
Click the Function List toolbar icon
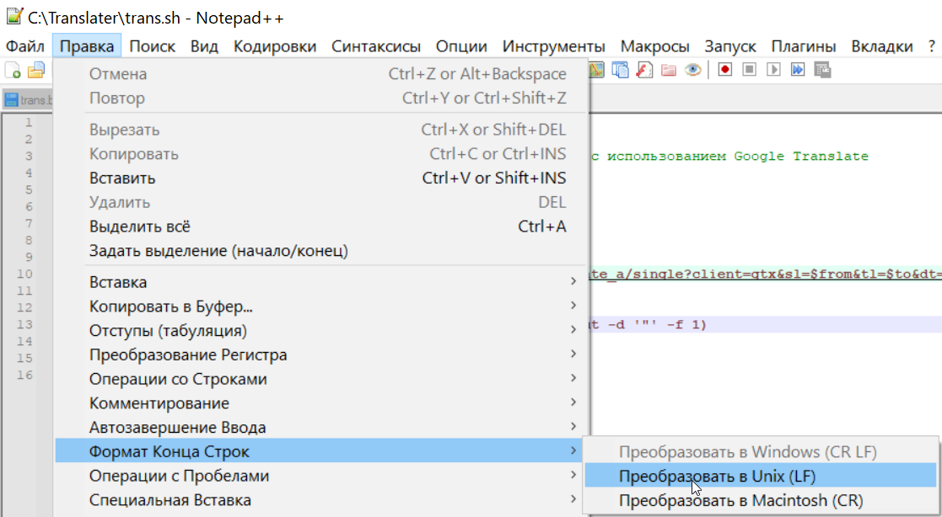coord(644,70)
